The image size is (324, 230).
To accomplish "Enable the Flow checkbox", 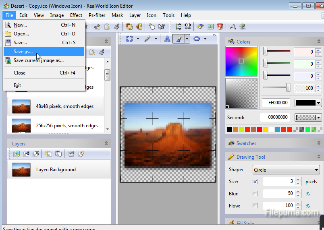I will 255,206.
